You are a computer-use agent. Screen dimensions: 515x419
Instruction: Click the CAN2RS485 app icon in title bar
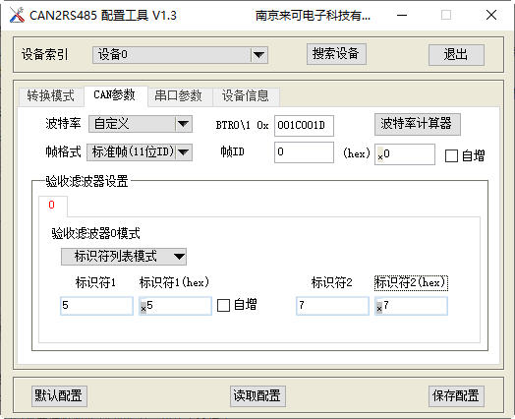pyautogui.click(x=17, y=15)
